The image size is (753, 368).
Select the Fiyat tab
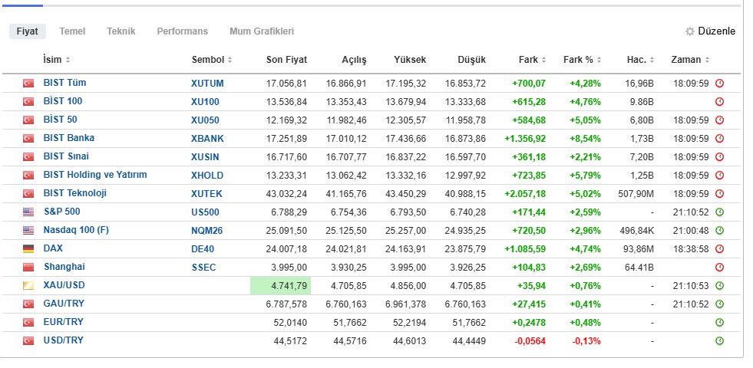click(28, 31)
